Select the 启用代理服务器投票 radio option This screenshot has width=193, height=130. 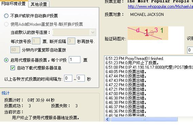6,60
